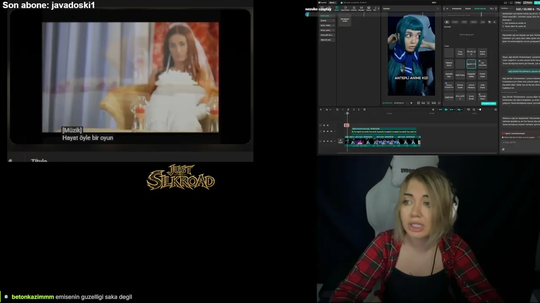Undo the last edit
This screenshot has height=303, width=540.
click(337, 109)
